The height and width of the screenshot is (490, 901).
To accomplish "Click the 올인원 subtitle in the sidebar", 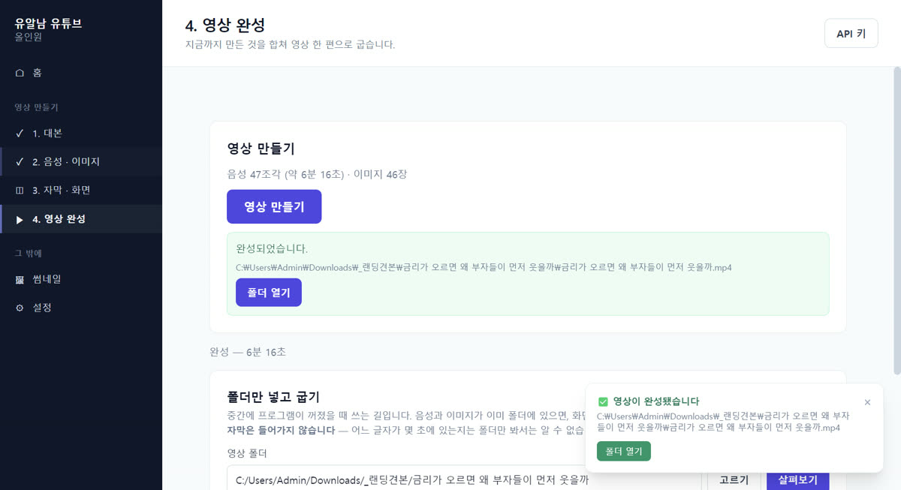I will pyautogui.click(x=29, y=36).
